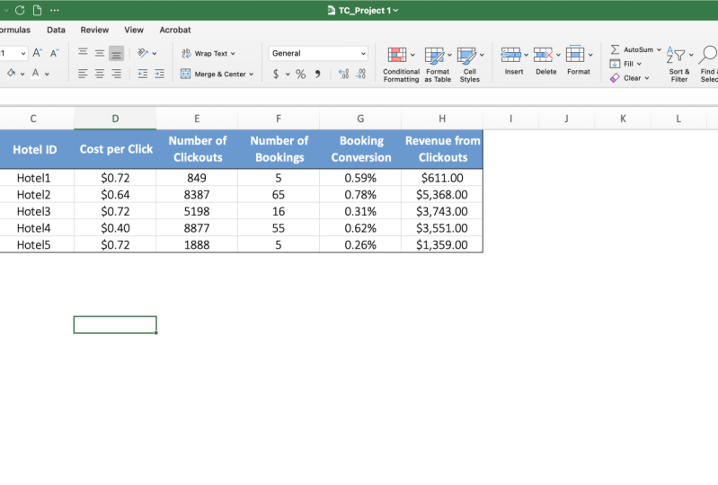Expand the currency format dropdown arrow
Viewport: 718px width, 485px height.
point(288,75)
